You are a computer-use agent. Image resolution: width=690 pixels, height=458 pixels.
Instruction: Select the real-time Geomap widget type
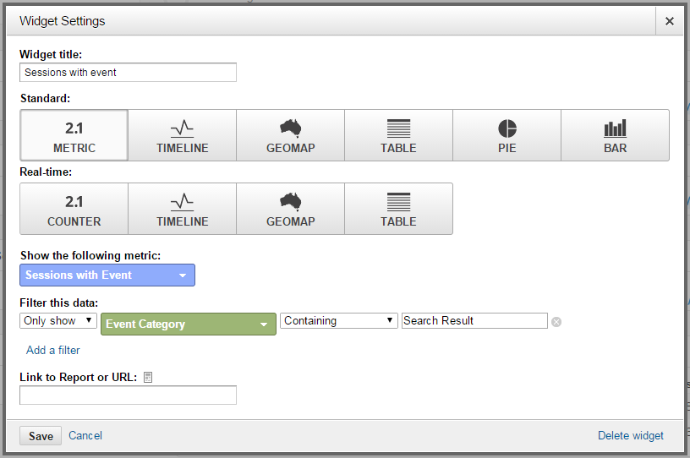click(x=290, y=209)
